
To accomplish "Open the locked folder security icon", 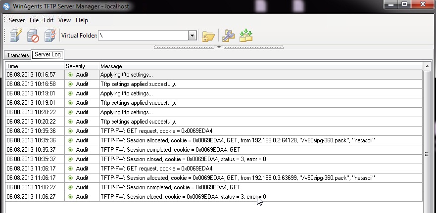I will (208, 36).
